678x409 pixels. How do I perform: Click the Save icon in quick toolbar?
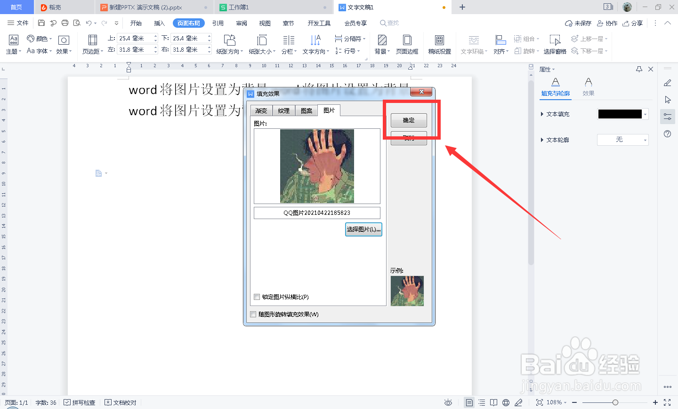41,23
